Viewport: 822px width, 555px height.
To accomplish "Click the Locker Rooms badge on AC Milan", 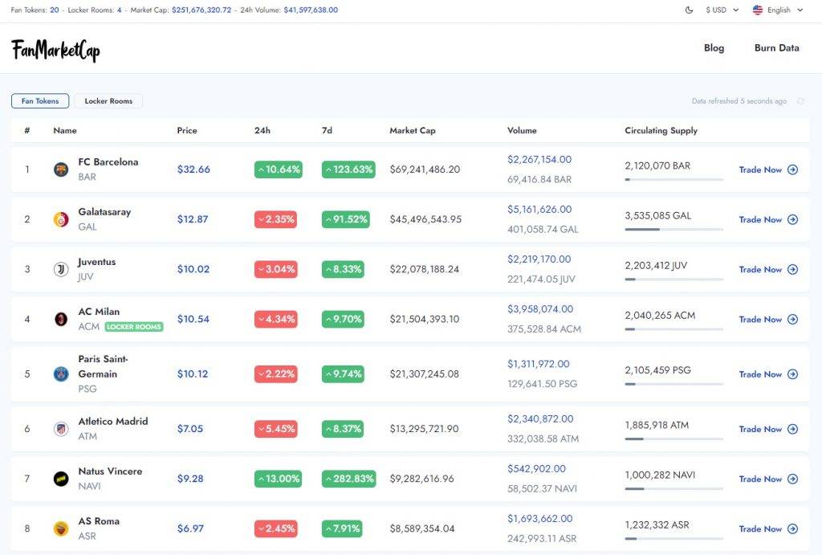I will point(134,327).
